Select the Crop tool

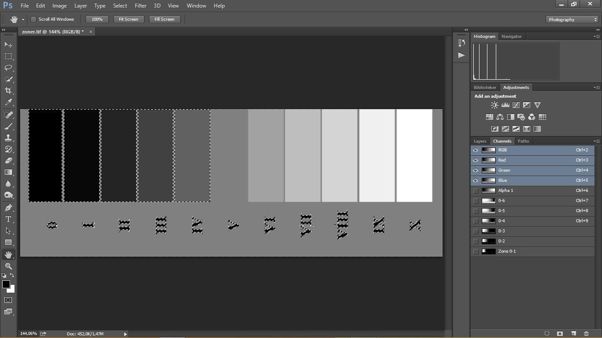click(x=8, y=91)
